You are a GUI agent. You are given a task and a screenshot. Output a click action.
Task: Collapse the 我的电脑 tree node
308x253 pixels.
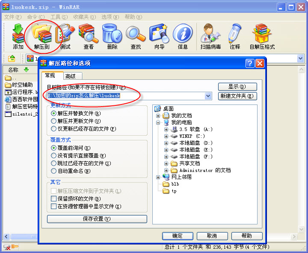point(158,123)
